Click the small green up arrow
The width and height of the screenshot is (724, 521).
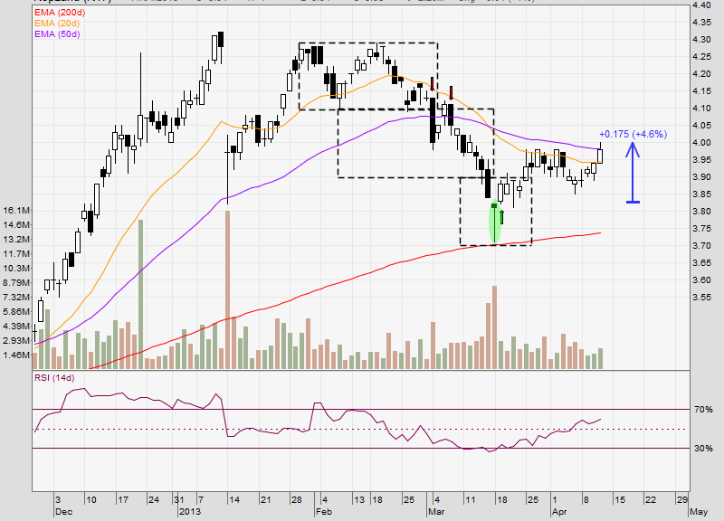[x=501, y=217]
